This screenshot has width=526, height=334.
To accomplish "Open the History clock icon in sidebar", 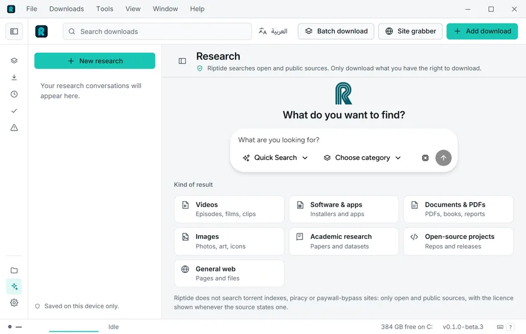I will coord(14,94).
